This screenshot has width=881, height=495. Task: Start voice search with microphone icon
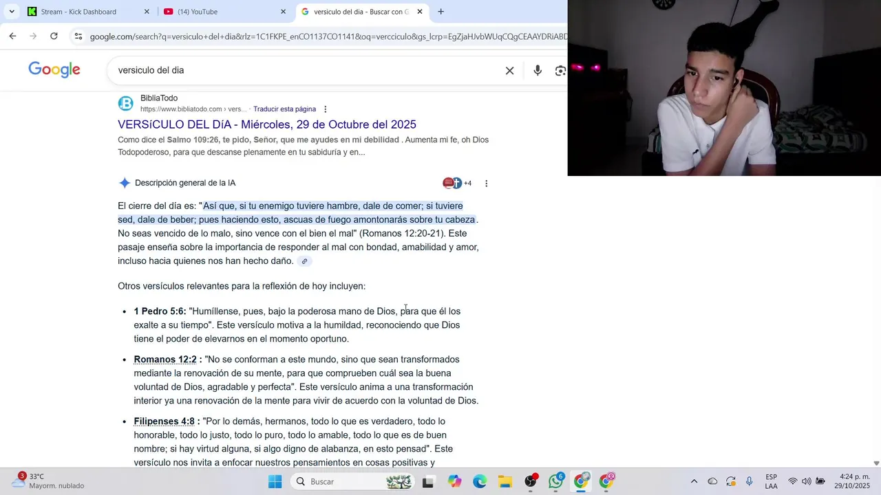tap(538, 70)
